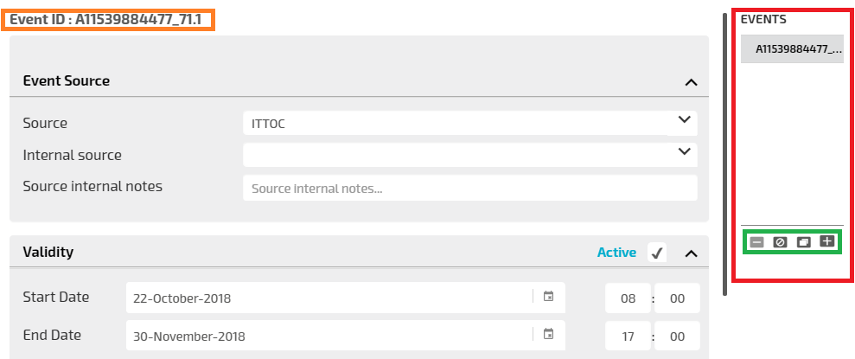Click the start time hour field 08

[628, 298]
